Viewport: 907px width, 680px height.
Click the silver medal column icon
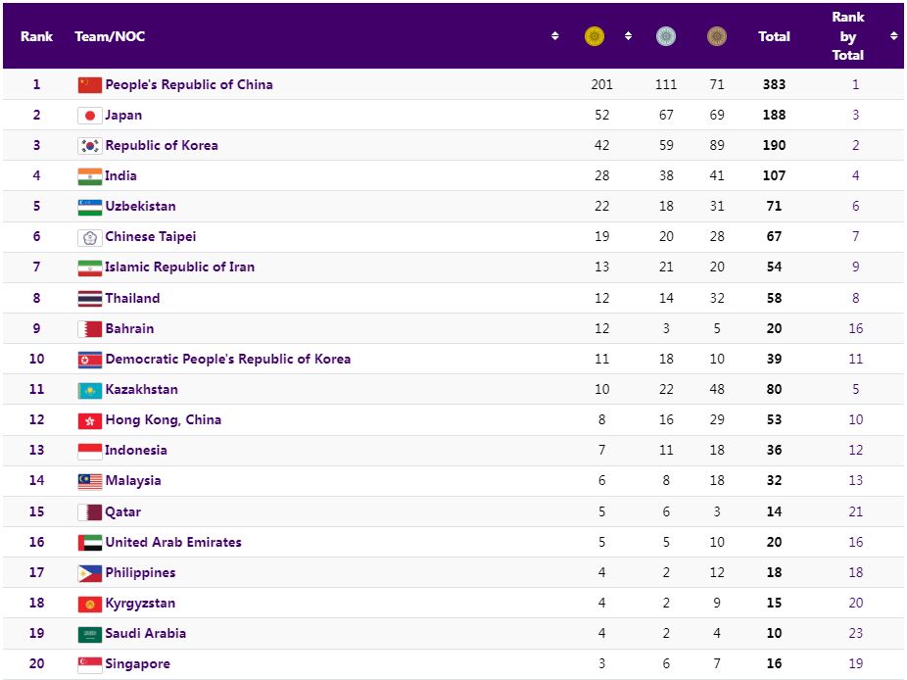coord(666,36)
